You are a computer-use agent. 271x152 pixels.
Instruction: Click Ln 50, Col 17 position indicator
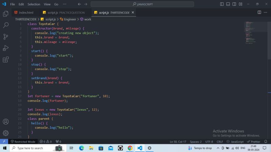coord(178,142)
